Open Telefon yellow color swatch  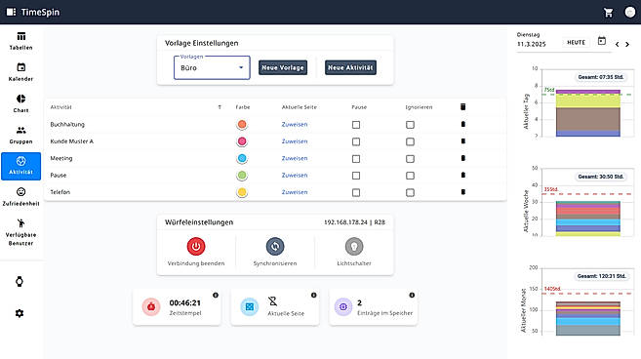pos(242,192)
